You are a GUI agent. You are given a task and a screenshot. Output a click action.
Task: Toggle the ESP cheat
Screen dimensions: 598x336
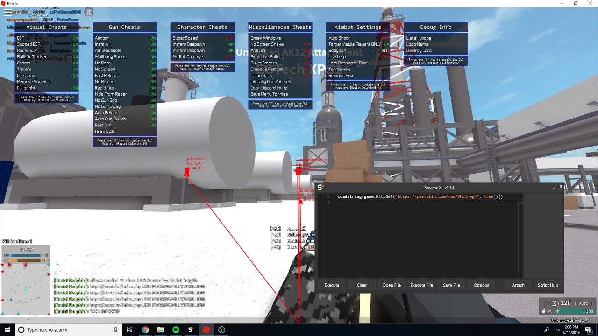click(47, 38)
